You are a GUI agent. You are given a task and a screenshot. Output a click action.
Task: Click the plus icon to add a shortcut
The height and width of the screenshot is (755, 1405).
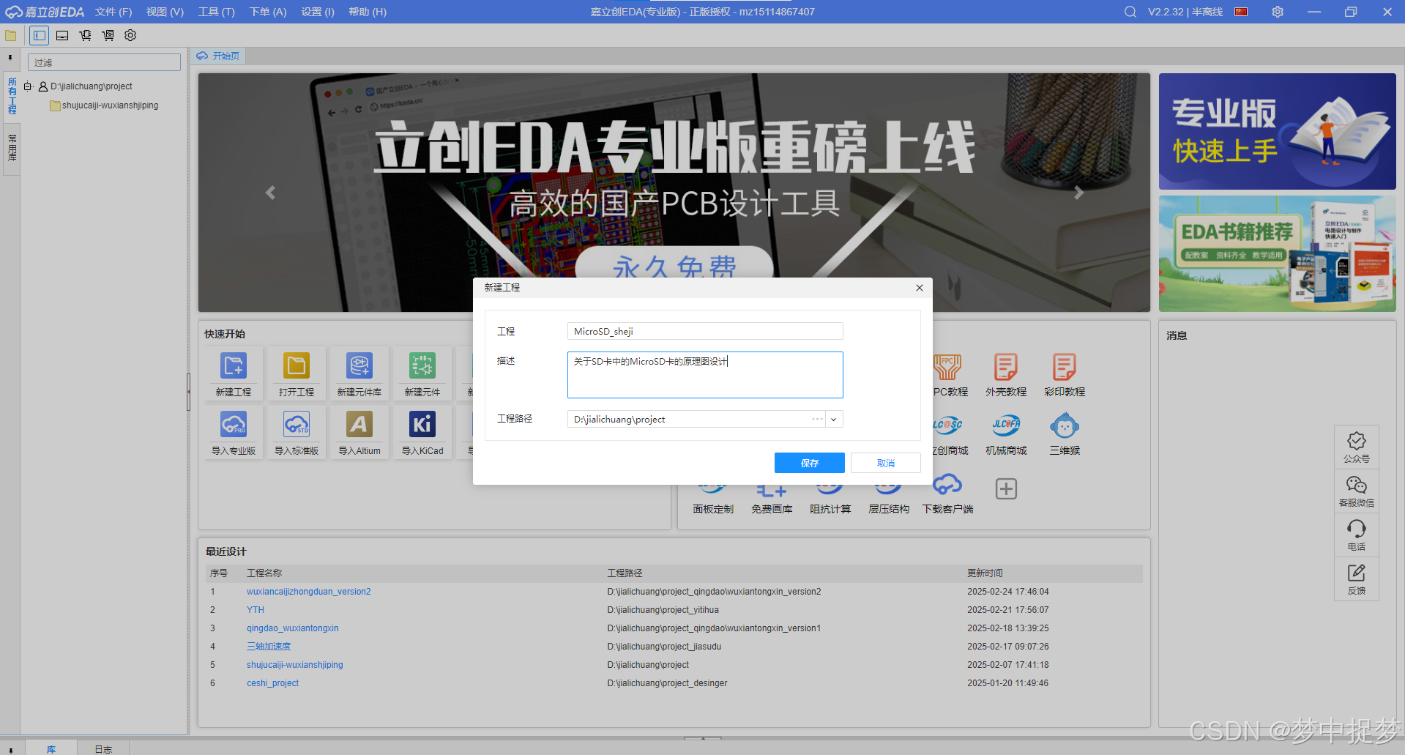(x=1006, y=488)
